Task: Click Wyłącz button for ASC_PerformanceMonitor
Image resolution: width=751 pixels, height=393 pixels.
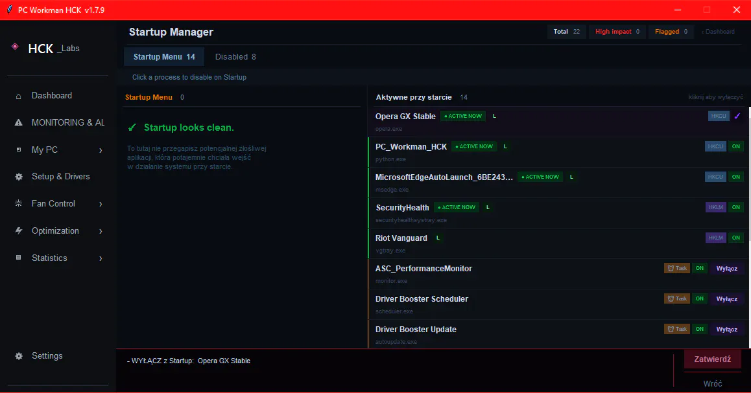Action: 726,268
